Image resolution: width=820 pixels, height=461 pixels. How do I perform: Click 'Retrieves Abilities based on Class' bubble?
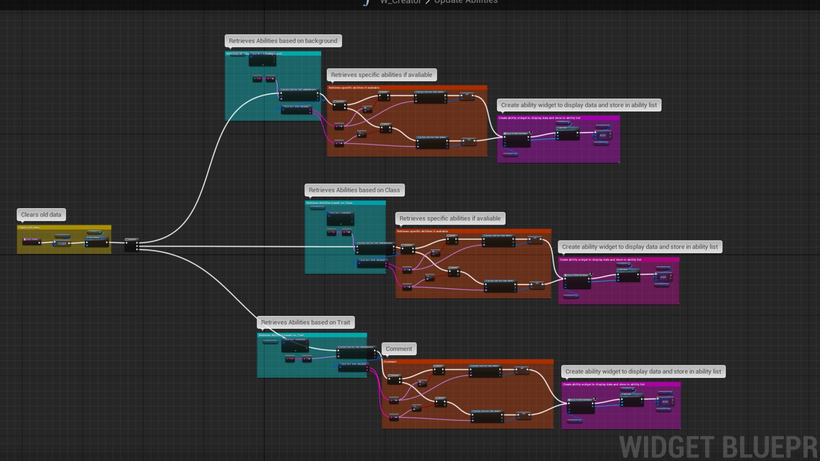(x=354, y=190)
